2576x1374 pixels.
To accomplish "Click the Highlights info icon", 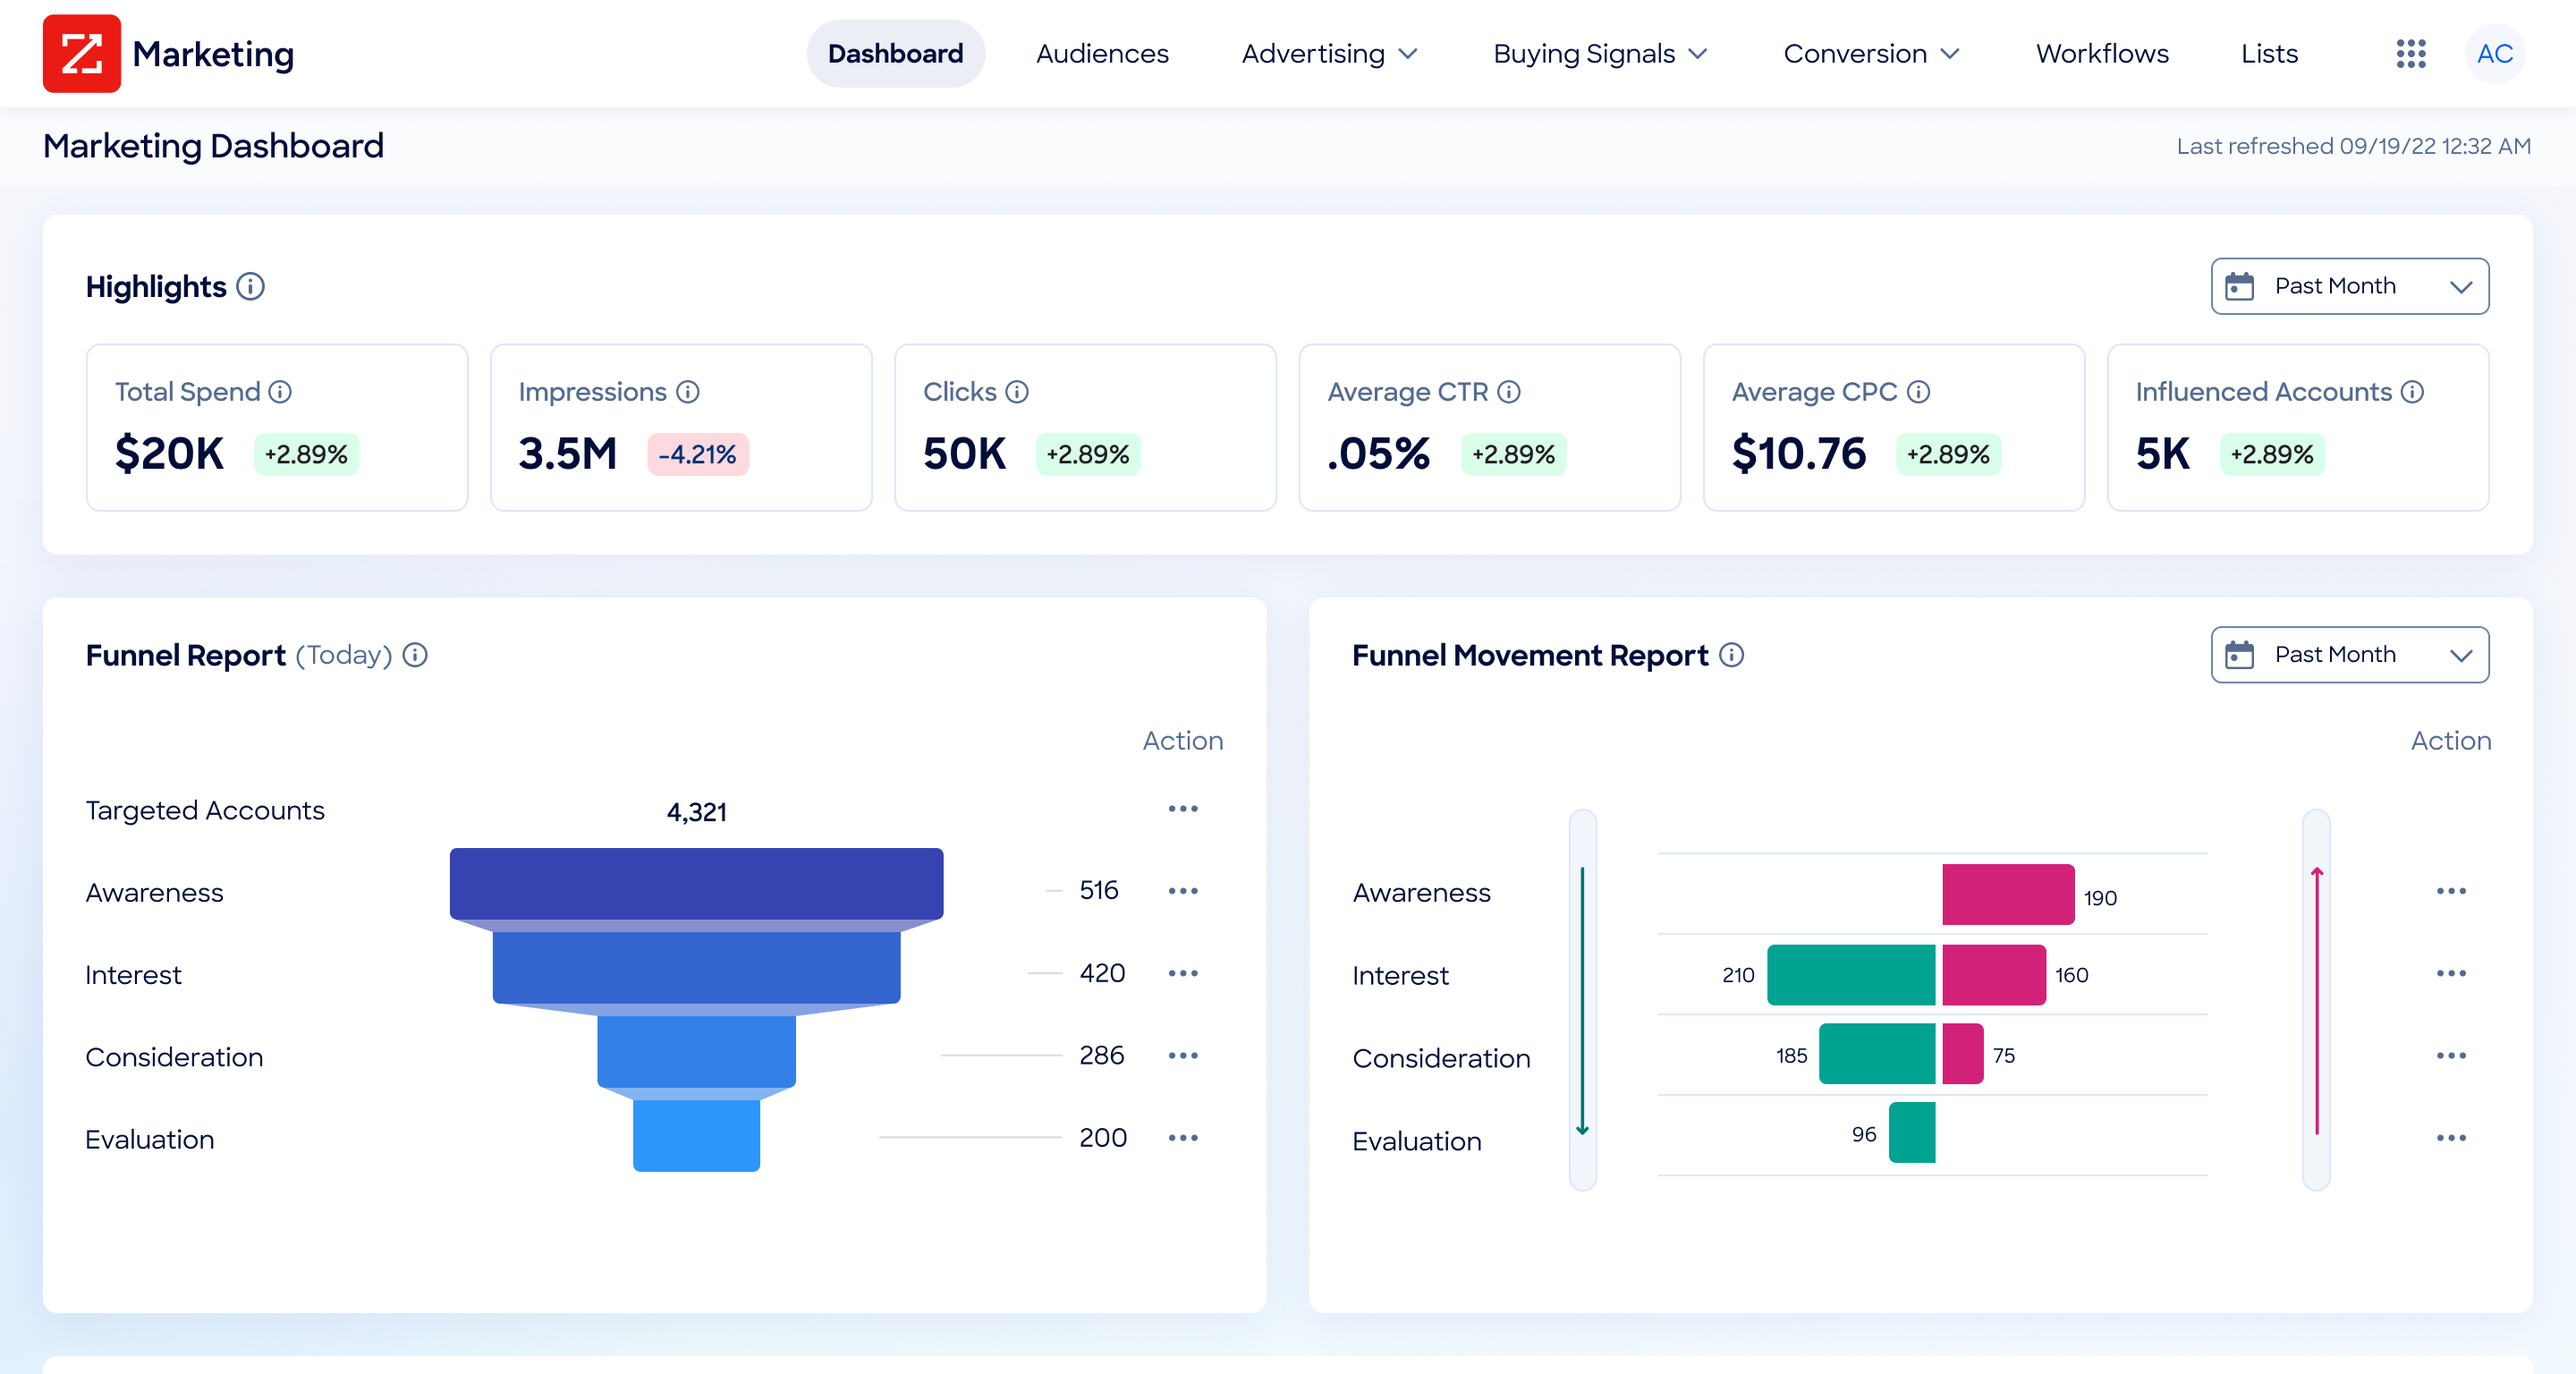I will point(250,287).
